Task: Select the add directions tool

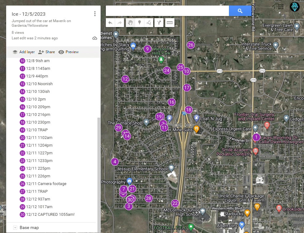Action: coord(159,23)
